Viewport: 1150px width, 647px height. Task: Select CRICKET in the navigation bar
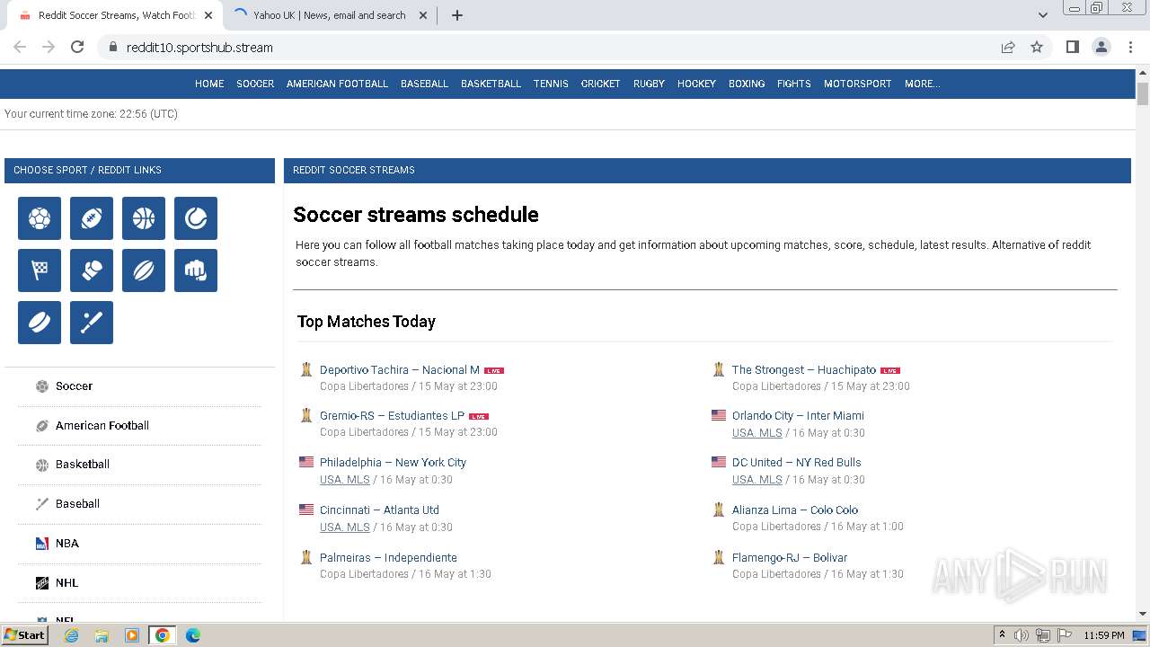tap(600, 84)
